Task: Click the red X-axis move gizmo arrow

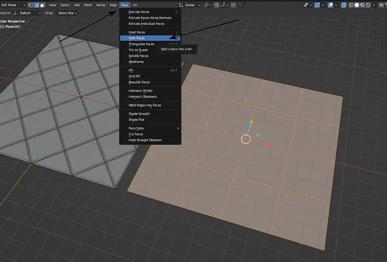Action: coord(270,145)
